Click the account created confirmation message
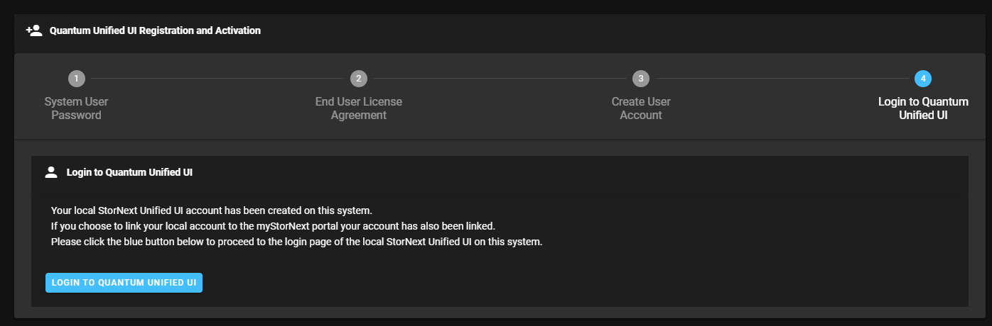Image resolution: width=992 pixels, height=326 pixels. pos(212,210)
